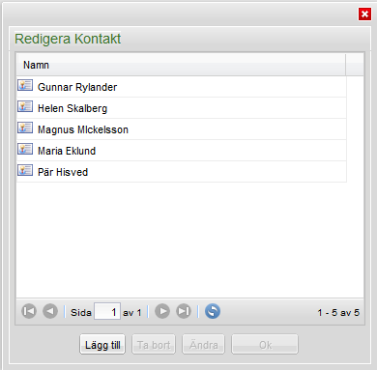Select the Pär Hisved row
Viewport: 377px width, 370px height.
click(x=182, y=172)
